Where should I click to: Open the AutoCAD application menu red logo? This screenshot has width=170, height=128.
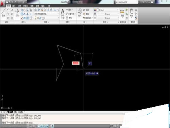point(2,3)
